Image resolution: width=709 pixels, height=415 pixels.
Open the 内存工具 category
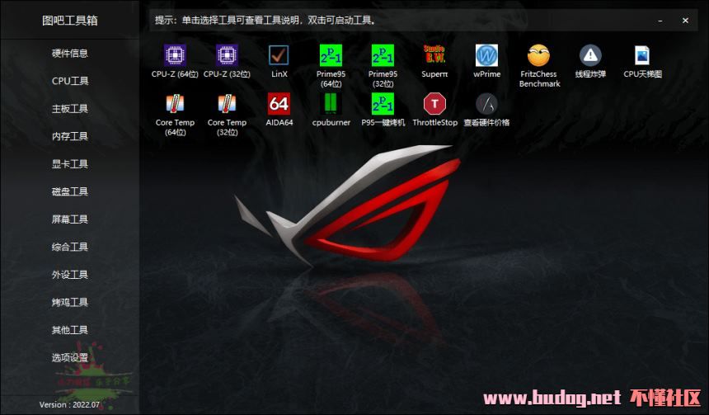(69, 136)
